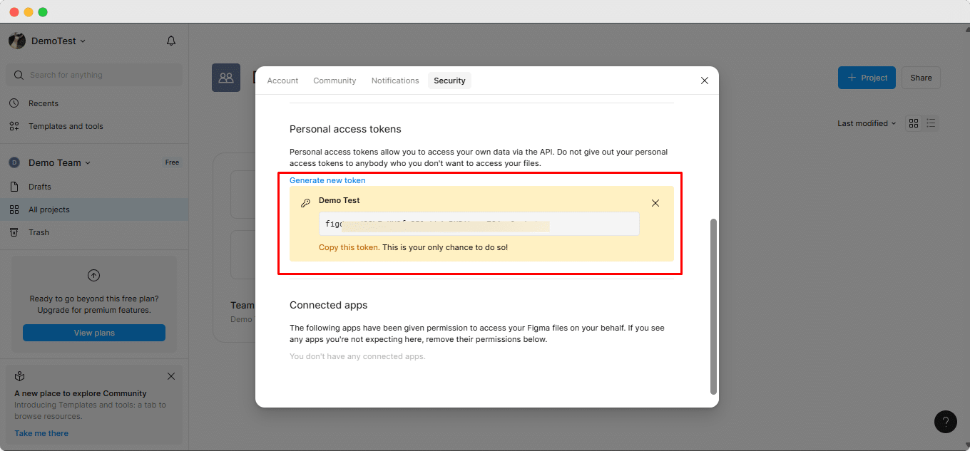Open Recents in the sidebar
Screen dimensions: 970x451
pyautogui.click(x=44, y=103)
